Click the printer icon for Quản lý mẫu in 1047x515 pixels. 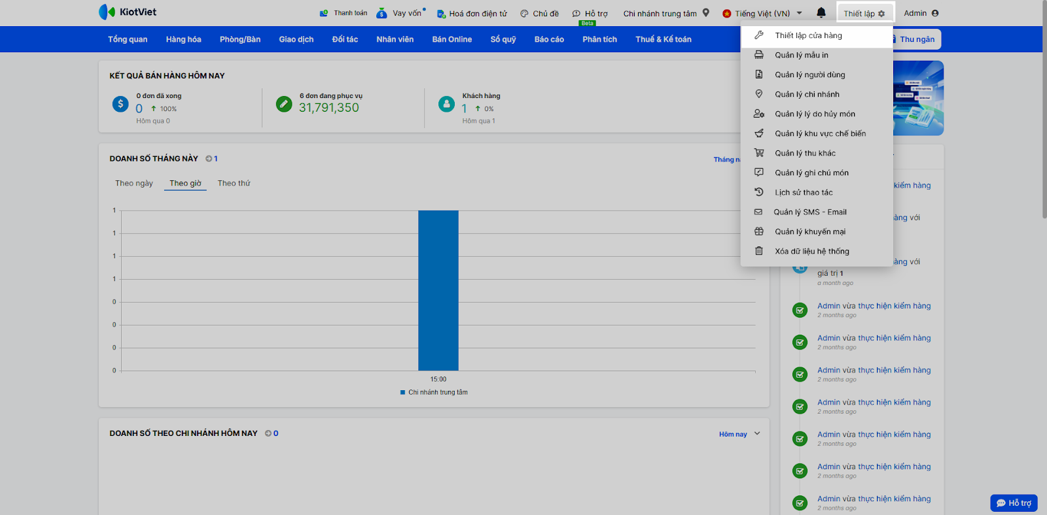(759, 55)
